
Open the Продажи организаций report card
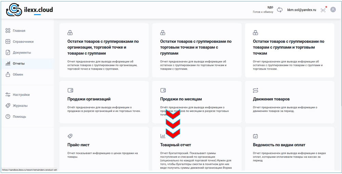pyautogui.click(x=89, y=99)
